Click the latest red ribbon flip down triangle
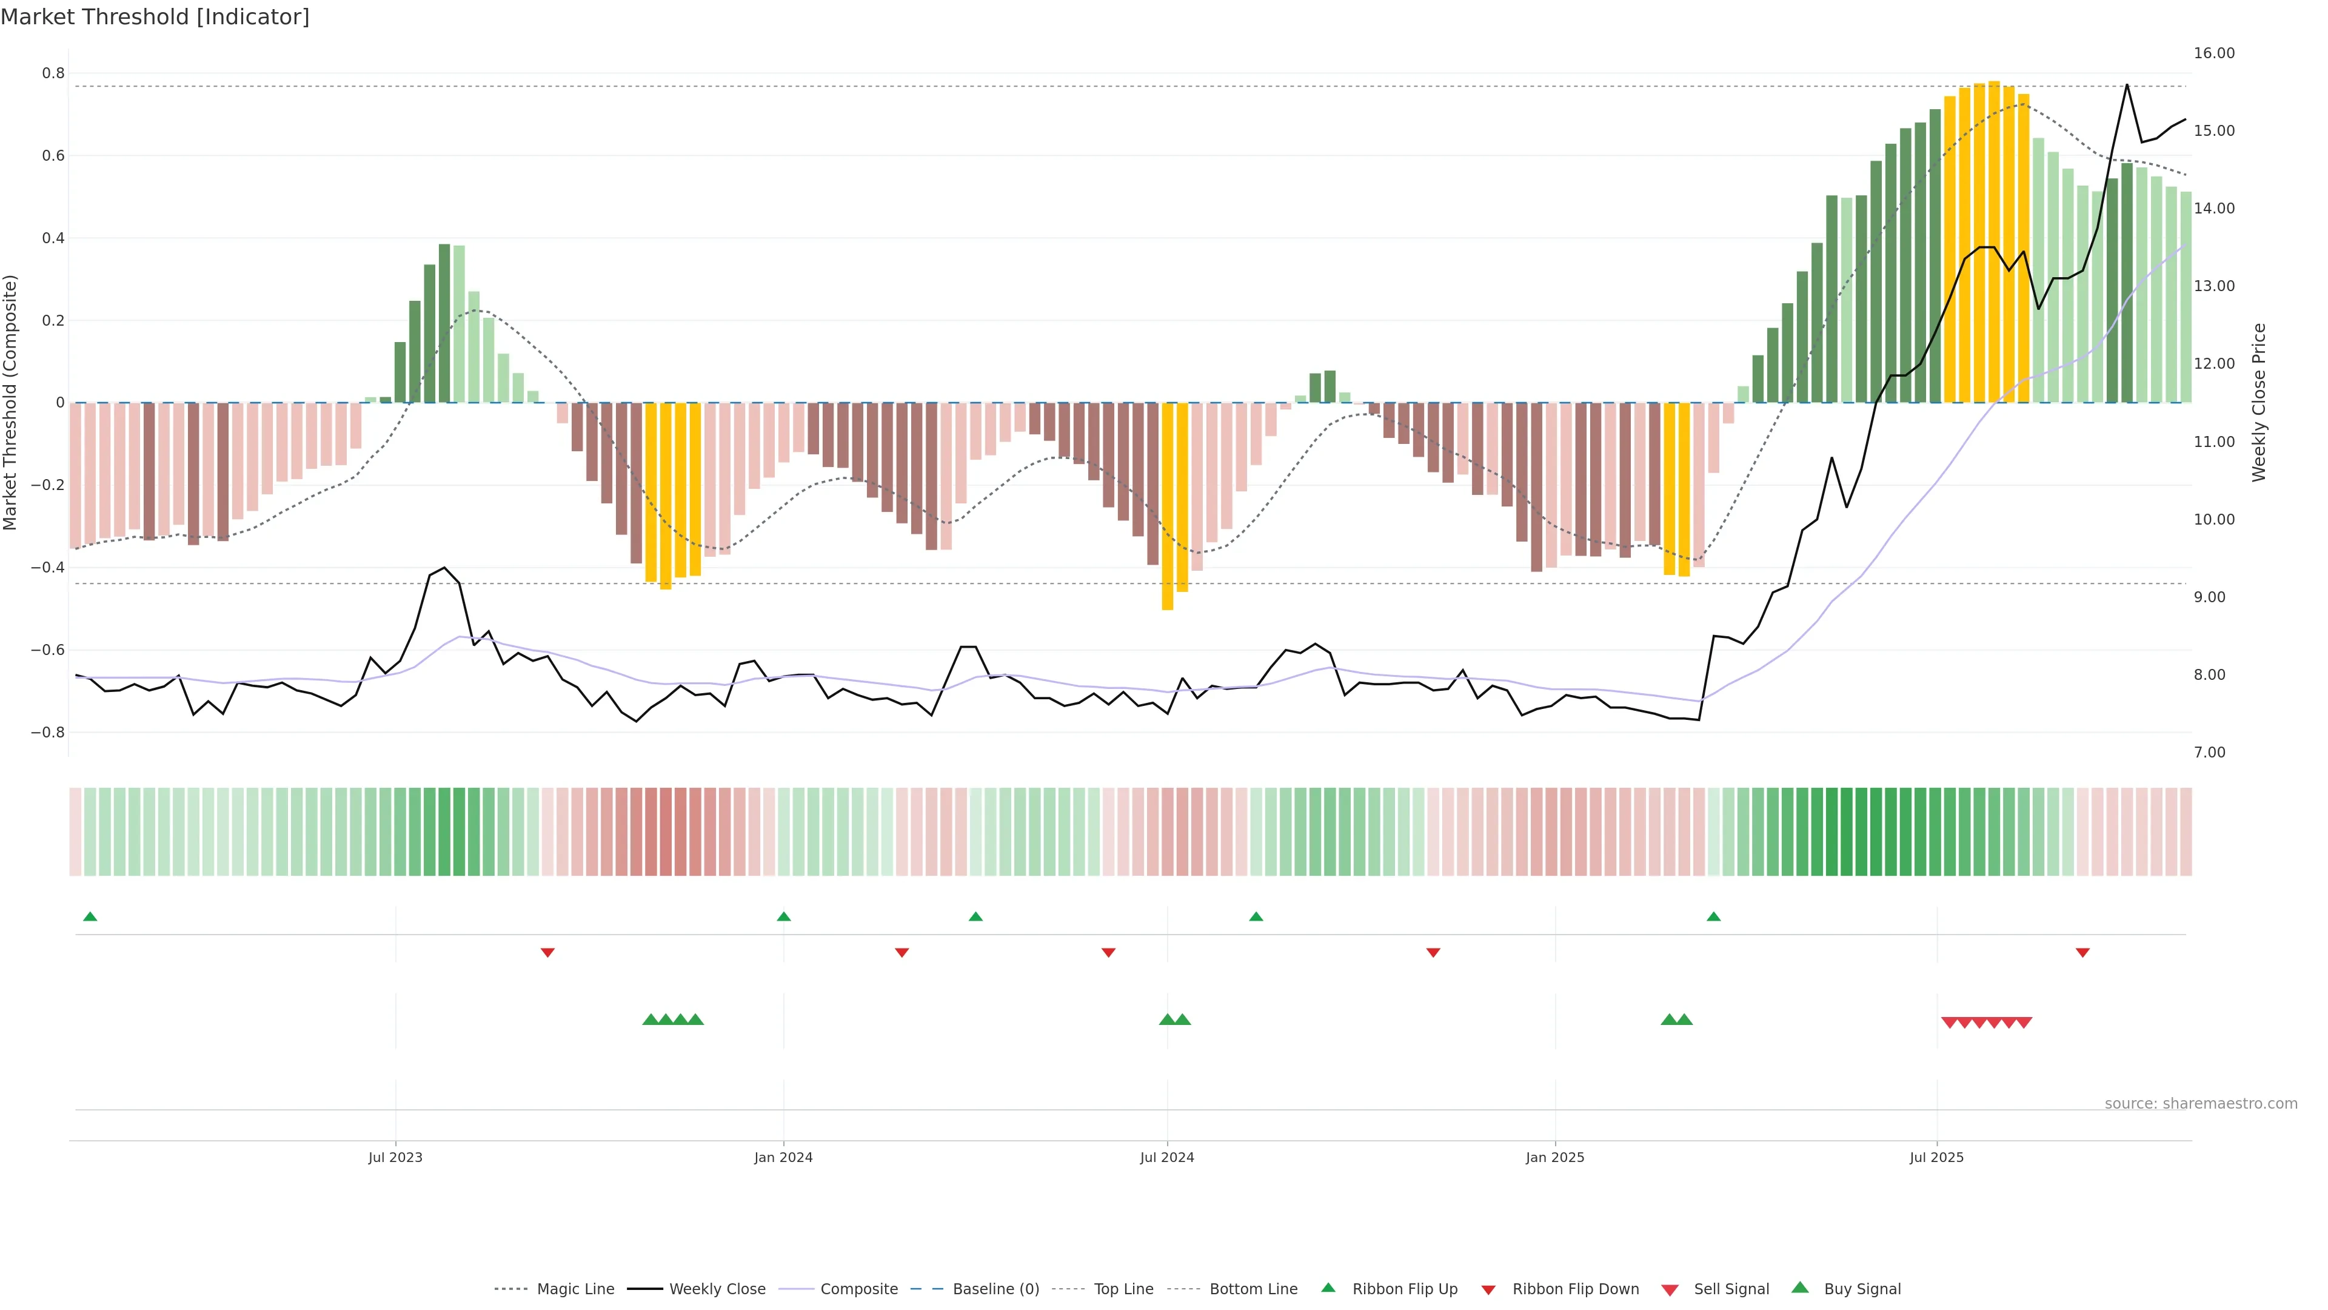The image size is (2328, 1310). (2082, 952)
